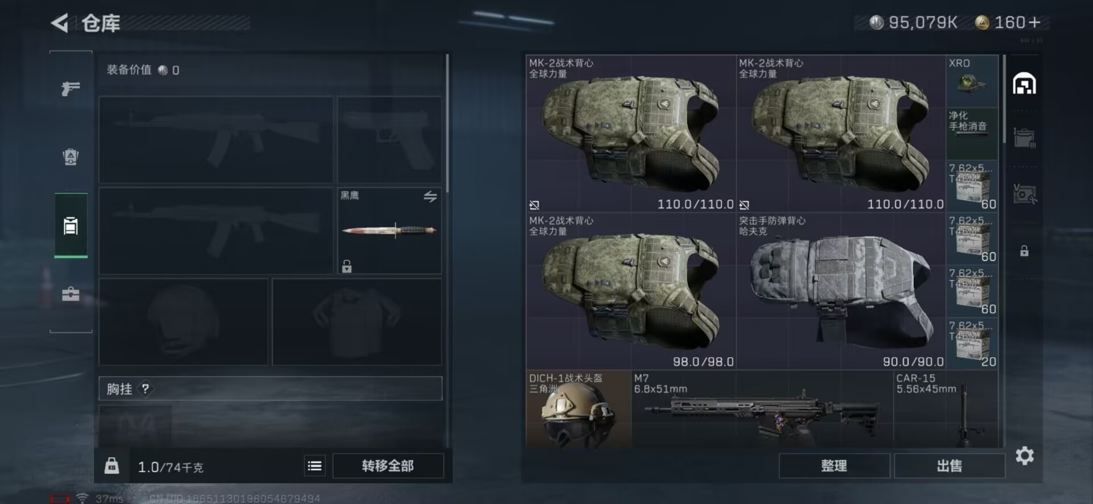Open the locked storage slot icon
Viewport: 1093px width, 504px height.
(x=1024, y=251)
